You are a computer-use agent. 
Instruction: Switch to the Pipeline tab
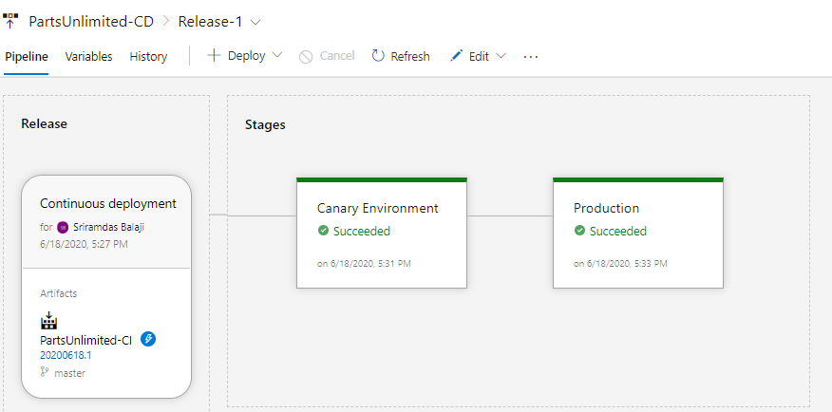pos(27,56)
